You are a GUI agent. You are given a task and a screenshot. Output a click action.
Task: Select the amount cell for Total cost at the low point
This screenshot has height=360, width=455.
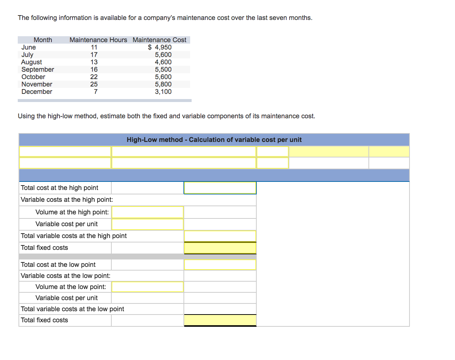220,264
